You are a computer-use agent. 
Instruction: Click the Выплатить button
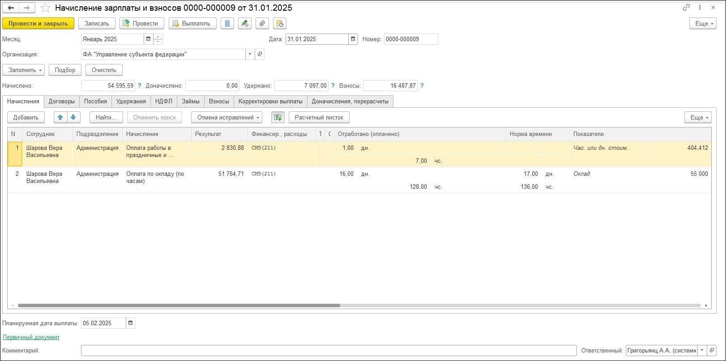click(x=192, y=23)
